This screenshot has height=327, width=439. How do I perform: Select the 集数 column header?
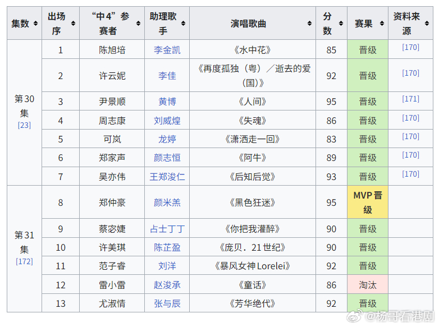coord(24,23)
